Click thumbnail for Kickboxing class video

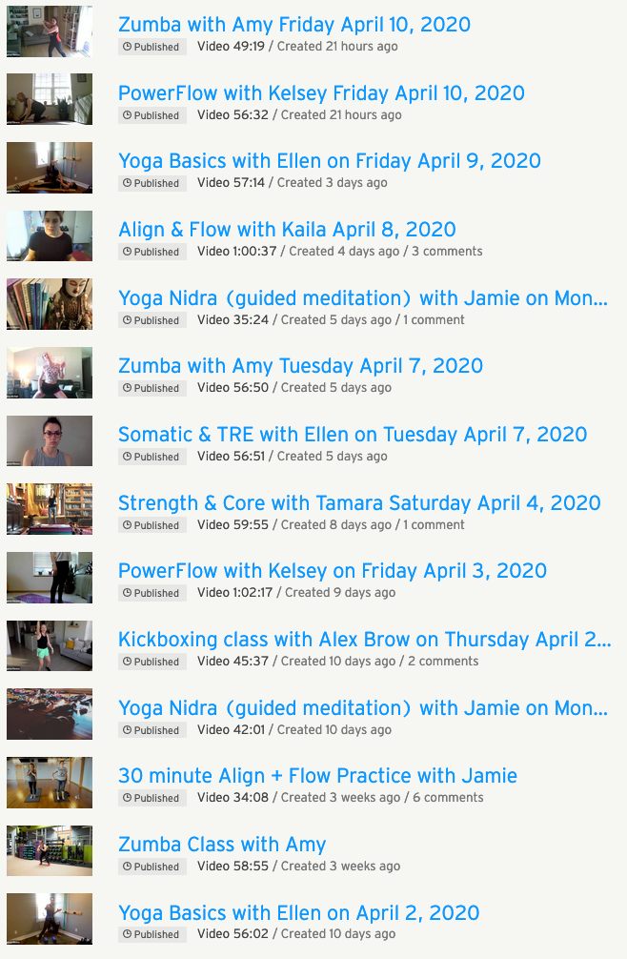tap(50, 645)
